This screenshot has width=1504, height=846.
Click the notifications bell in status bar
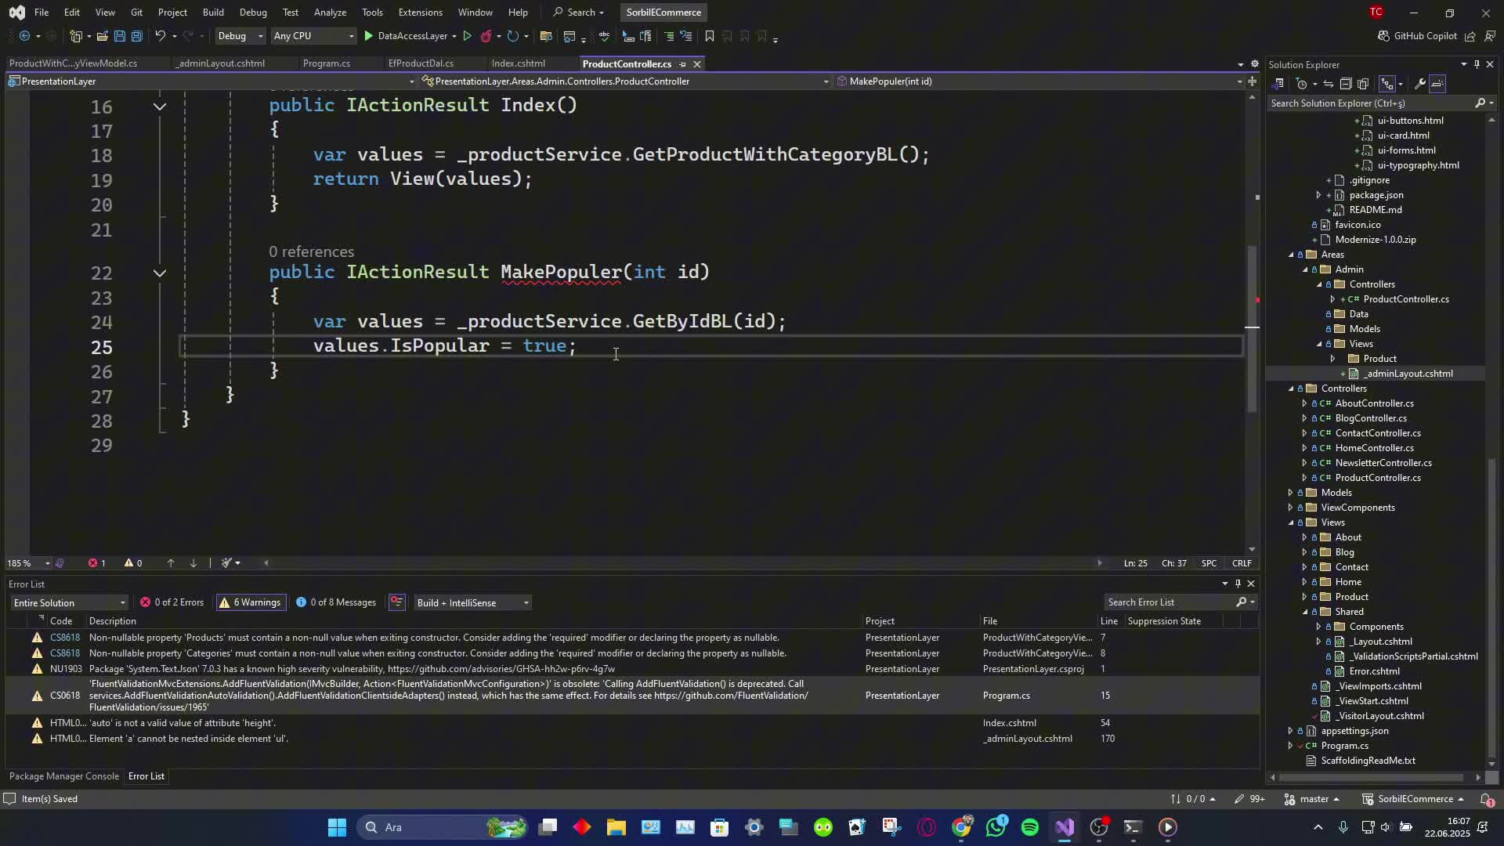(x=1486, y=799)
